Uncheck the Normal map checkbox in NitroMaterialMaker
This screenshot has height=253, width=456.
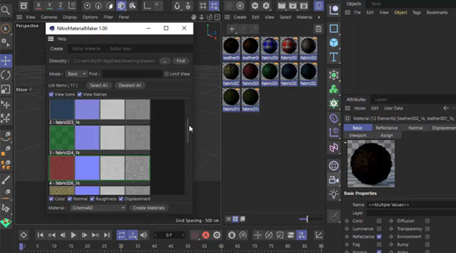(70, 199)
